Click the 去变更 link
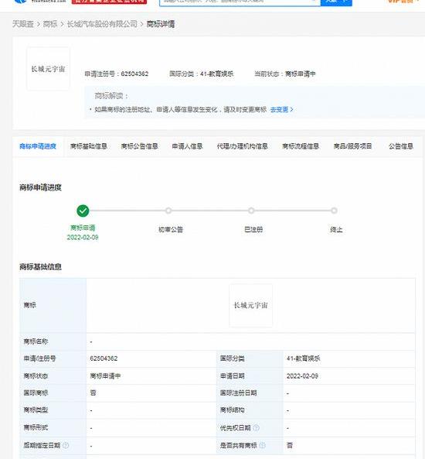Viewport: 425px width, 459px height. (x=281, y=109)
